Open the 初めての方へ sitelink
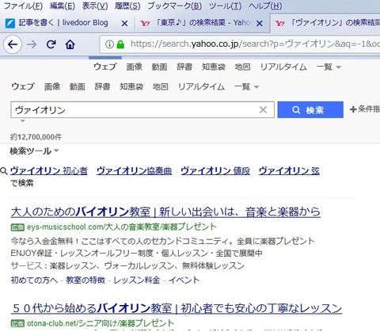 [34, 280]
